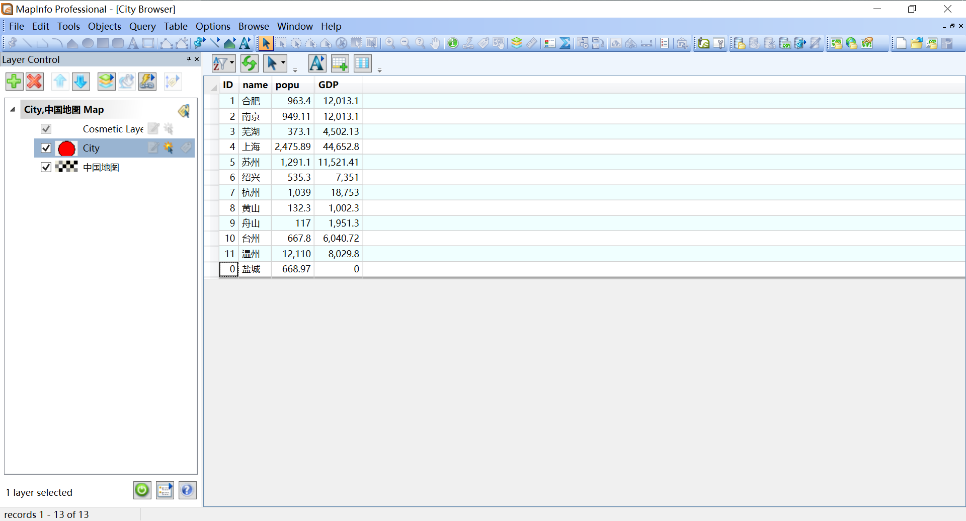
Task: Click the GDP cell 44,652.8
Action: coord(339,147)
